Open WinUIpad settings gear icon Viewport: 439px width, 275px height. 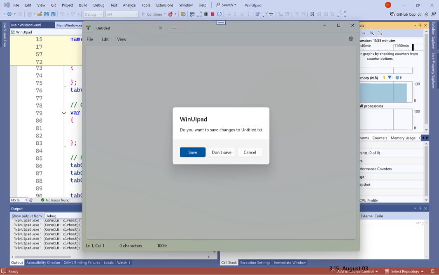pyautogui.click(x=351, y=39)
